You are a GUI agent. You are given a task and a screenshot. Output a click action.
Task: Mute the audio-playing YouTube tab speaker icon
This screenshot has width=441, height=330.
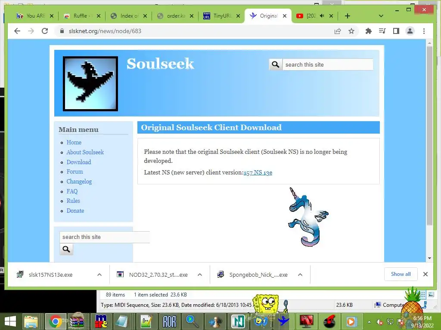(x=322, y=16)
